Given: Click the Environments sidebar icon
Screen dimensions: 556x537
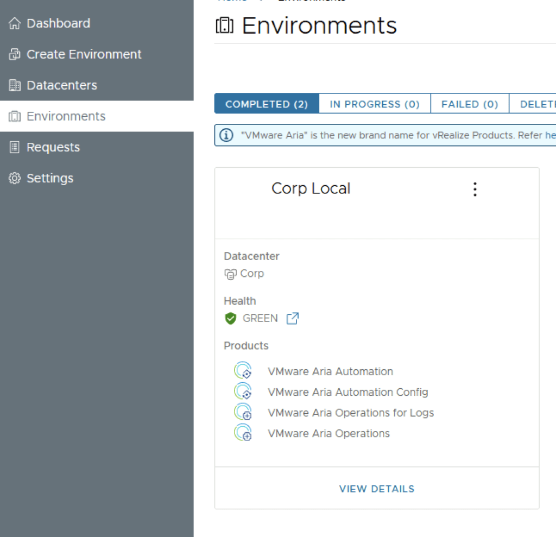Looking at the screenshot, I should tap(15, 116).
